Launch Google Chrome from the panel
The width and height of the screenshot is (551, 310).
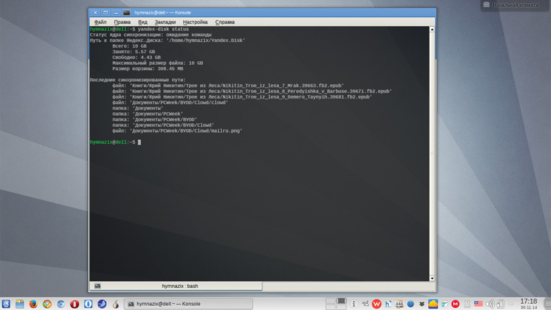(x=47, y=304)
